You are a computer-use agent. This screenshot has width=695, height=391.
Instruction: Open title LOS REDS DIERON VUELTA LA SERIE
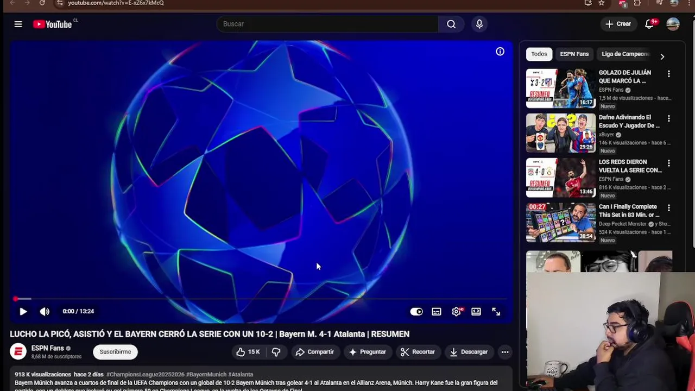point(630,166)
